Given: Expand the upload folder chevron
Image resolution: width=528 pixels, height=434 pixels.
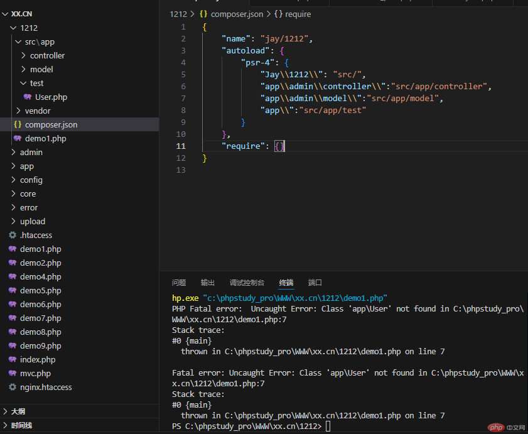Looking at the screenshot, I should (13, 221).
